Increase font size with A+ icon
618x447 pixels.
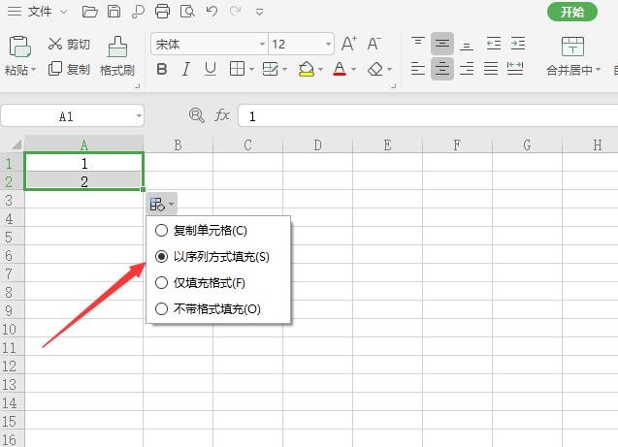(x=349, y=44)
